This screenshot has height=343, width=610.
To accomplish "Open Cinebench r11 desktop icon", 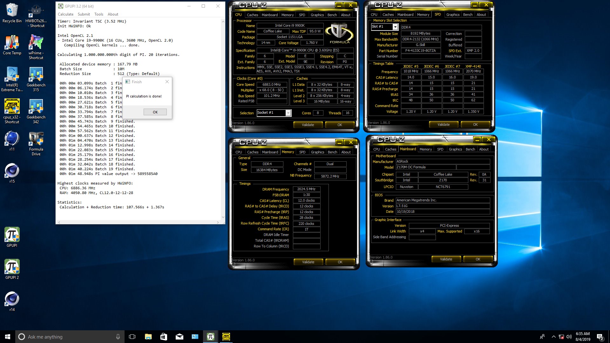I will point(12,141).
